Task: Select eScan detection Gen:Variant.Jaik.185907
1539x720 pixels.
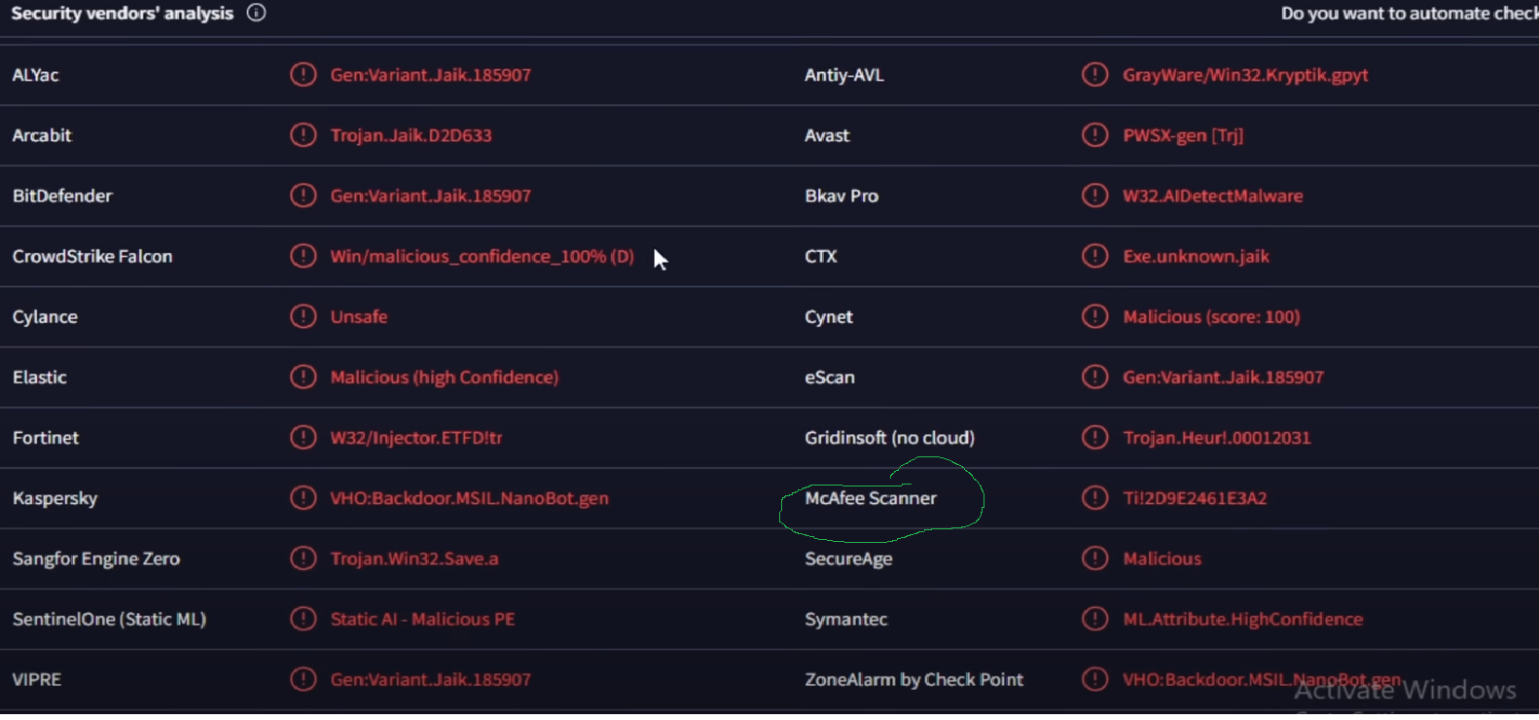Action: pyautogui.click(x=1224, y=377)
